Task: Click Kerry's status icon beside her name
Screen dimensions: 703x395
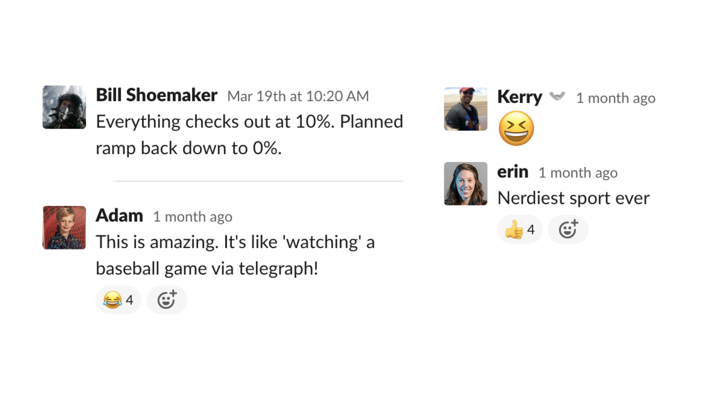Action: click(x=557, y=97)
